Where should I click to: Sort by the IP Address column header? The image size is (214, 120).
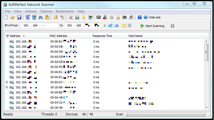click(x=26, y=36)
